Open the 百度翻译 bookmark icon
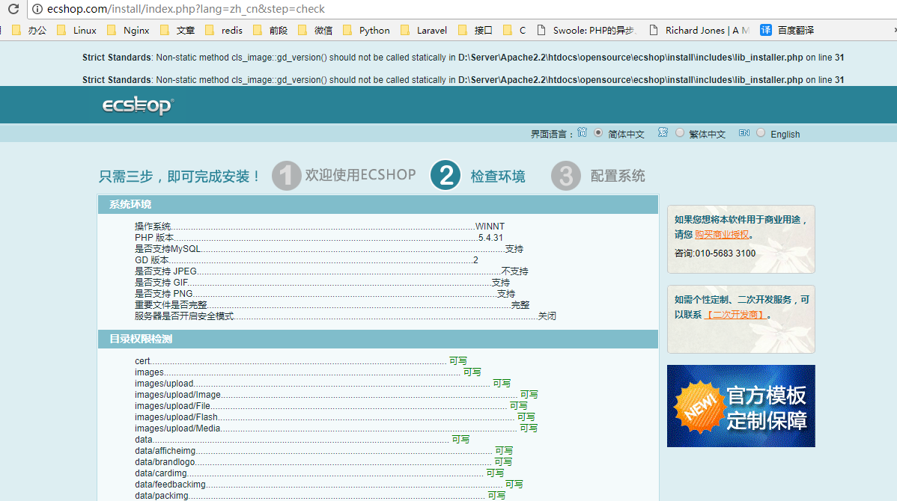This screenshot has height=501, width=897. (x=766, y=30)
